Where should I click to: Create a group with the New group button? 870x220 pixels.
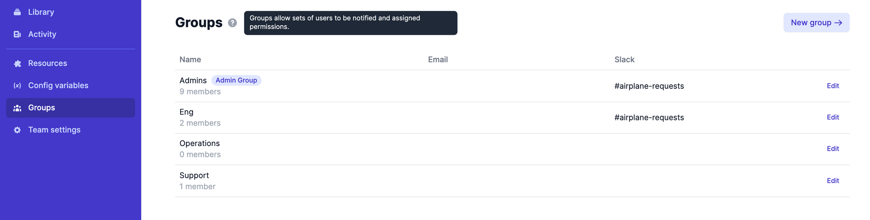point(816,23)
